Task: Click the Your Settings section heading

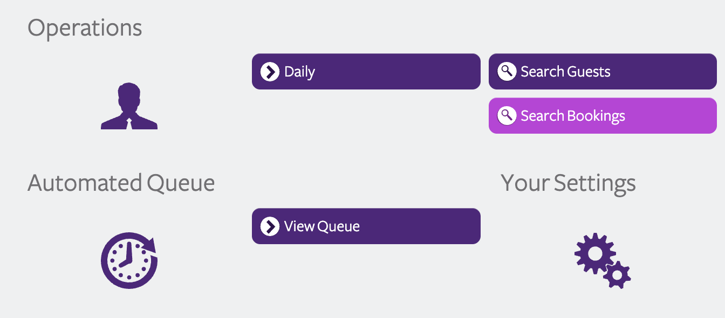Action: [569, 184]
